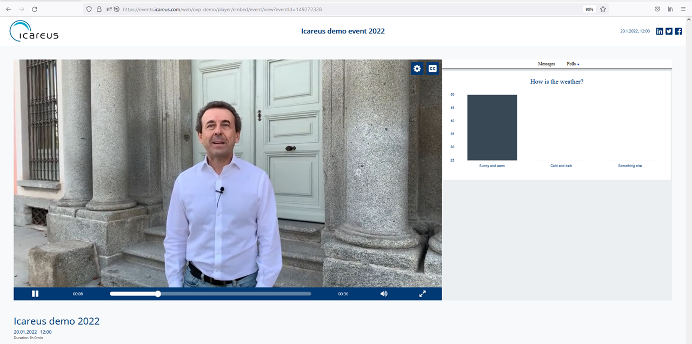Mute the video volume
The width and height of the screenshot is (692, 344).
click(384, 294)
